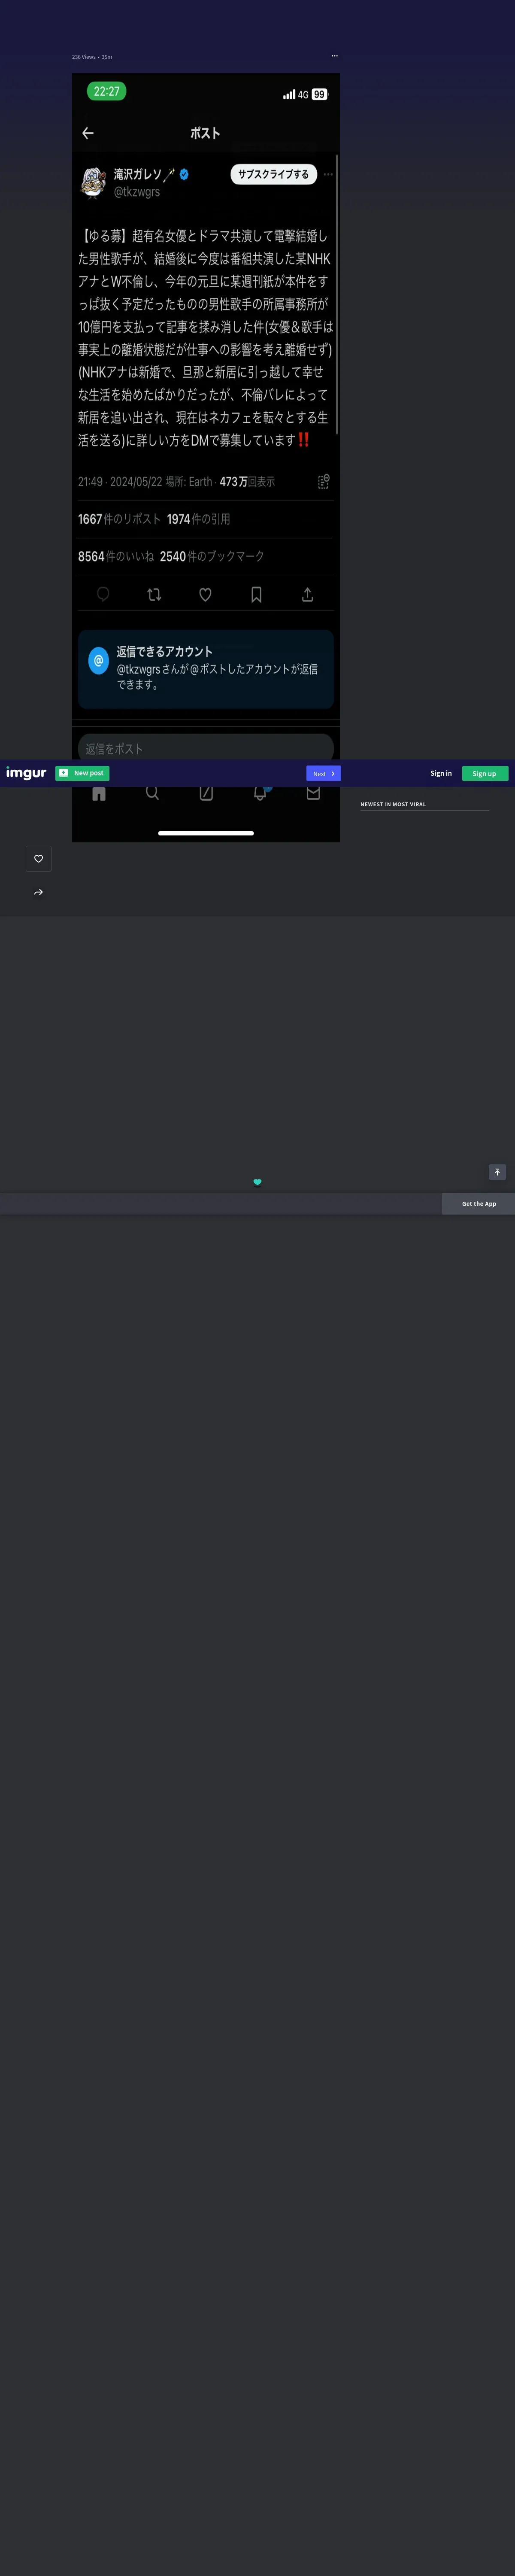Click the profile avatar in the tweet
The image size is (515, 2576).
coord(93,183)
